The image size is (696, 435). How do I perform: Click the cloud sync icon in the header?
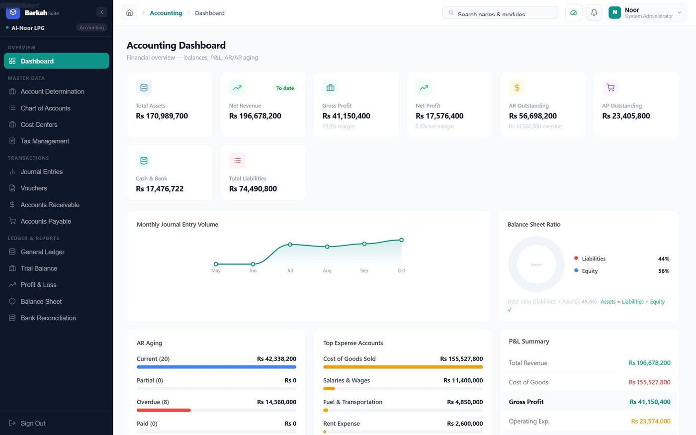[574, 13]
